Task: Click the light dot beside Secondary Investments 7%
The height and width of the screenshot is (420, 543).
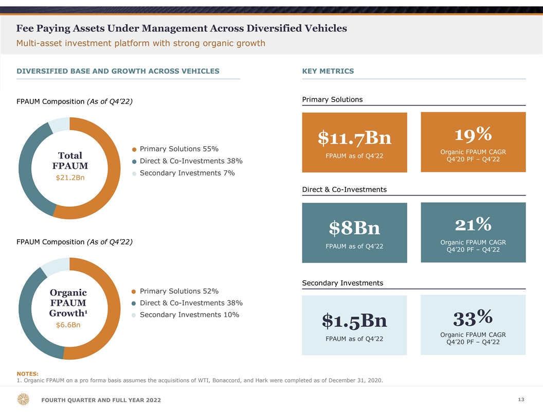Action: (134, 173)
